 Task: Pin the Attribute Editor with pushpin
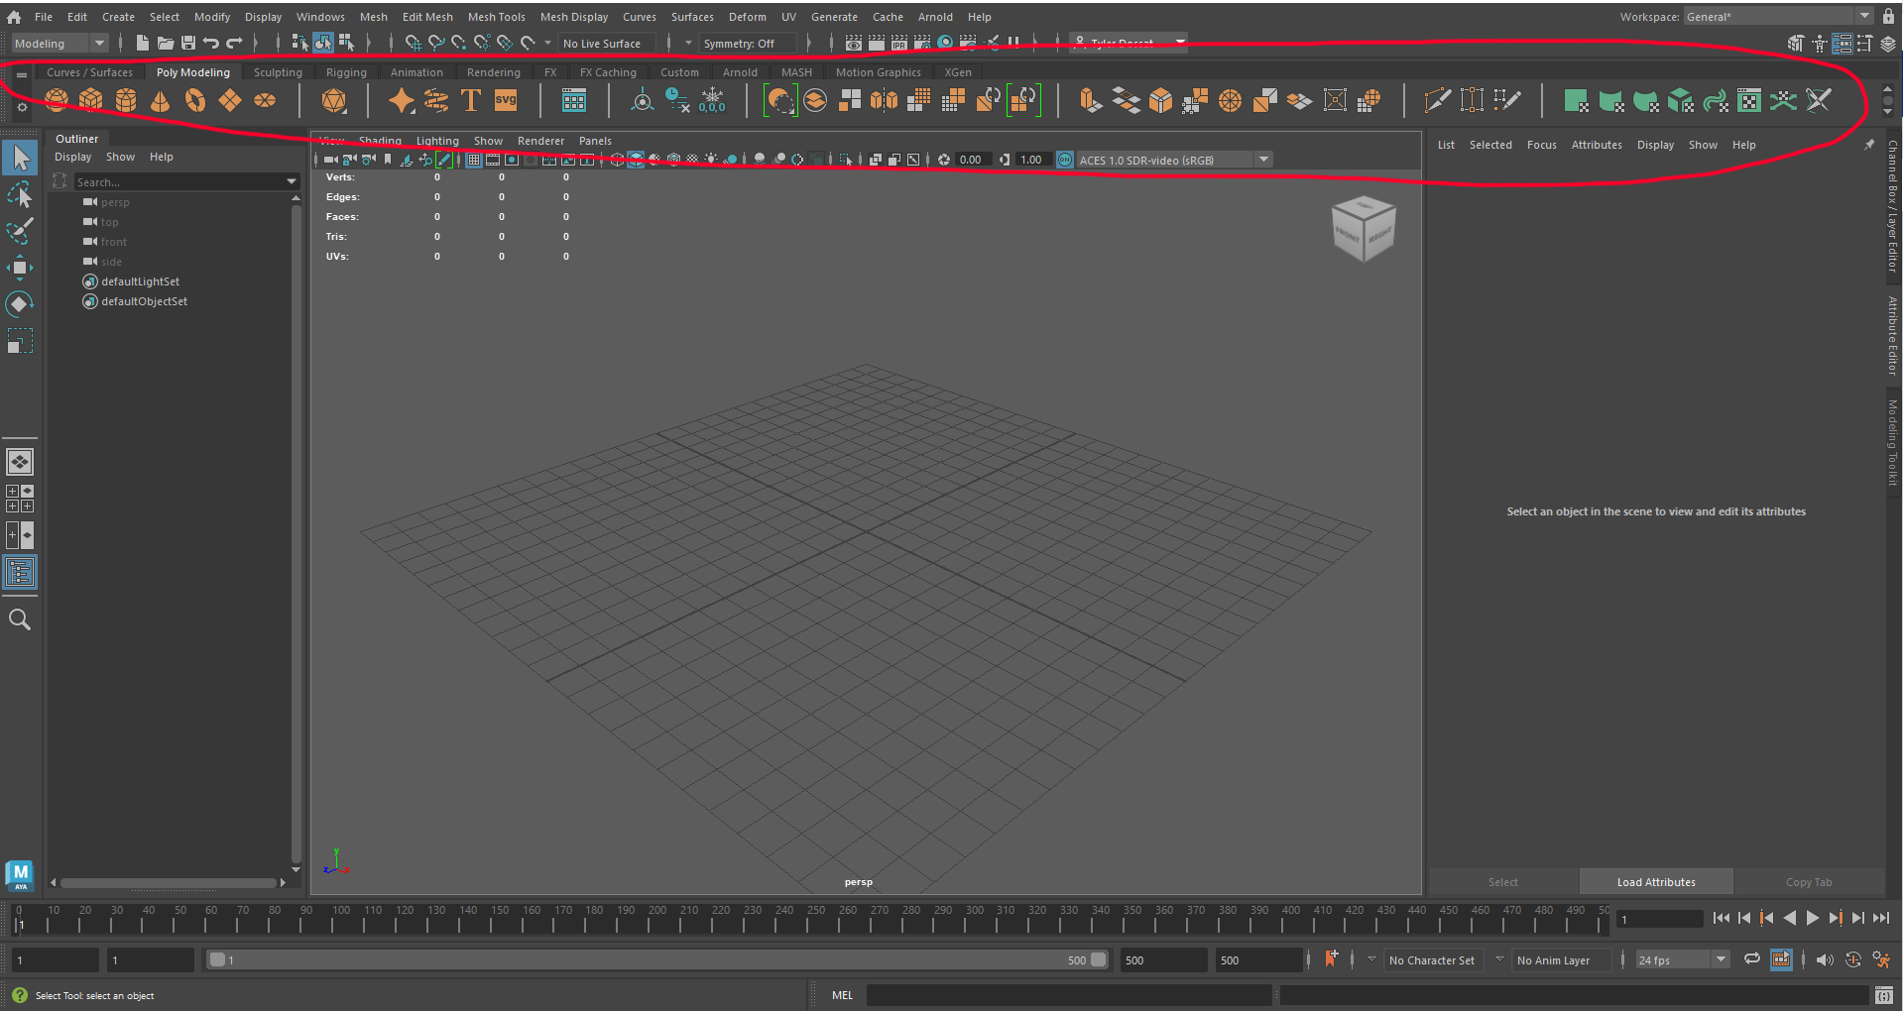(1869, 145)
